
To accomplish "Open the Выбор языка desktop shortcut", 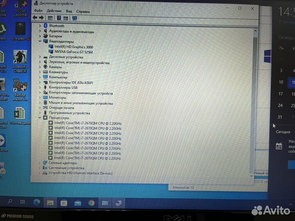I will tap(20, 90).
